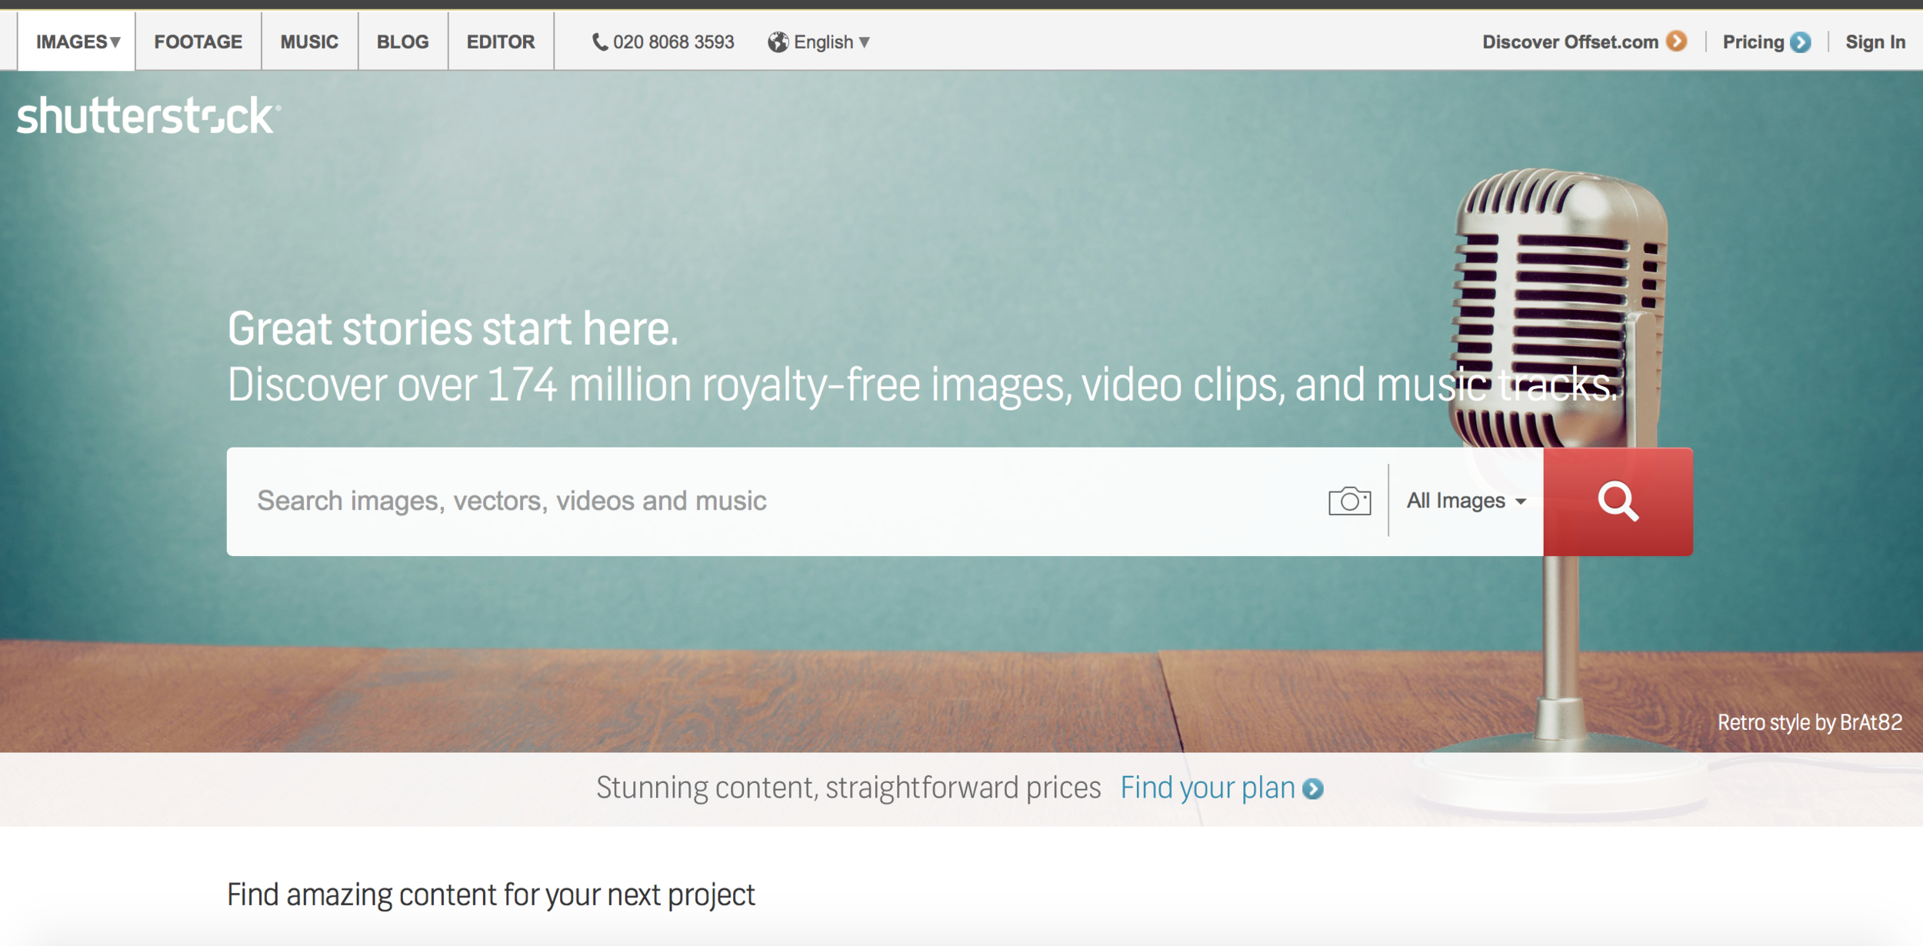Click the Shutterstock logo

[148, 116]
